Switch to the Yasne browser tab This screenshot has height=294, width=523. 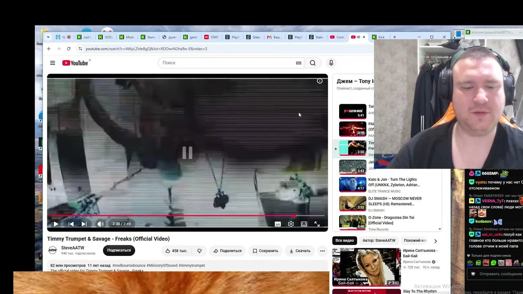pos(148,37)
